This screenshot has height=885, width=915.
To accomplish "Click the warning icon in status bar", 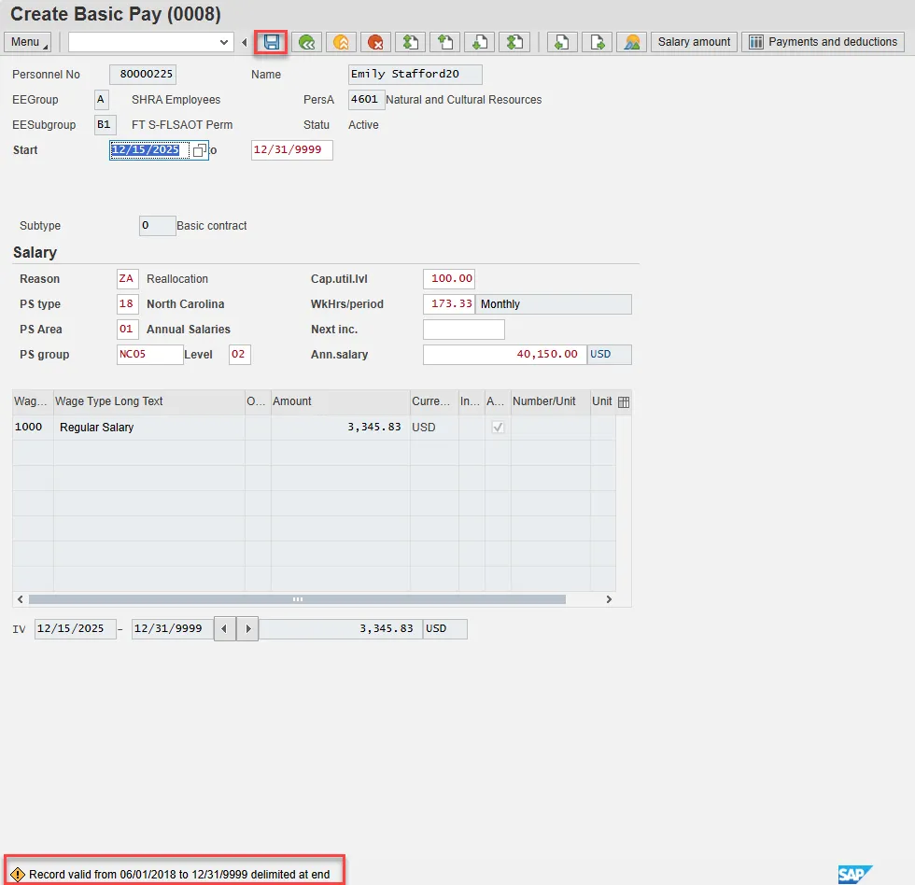I will click(x=18, y=874).
